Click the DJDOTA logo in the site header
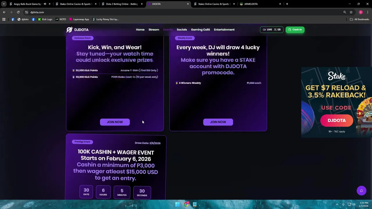 pyautogui.click(x=77, y=30)
